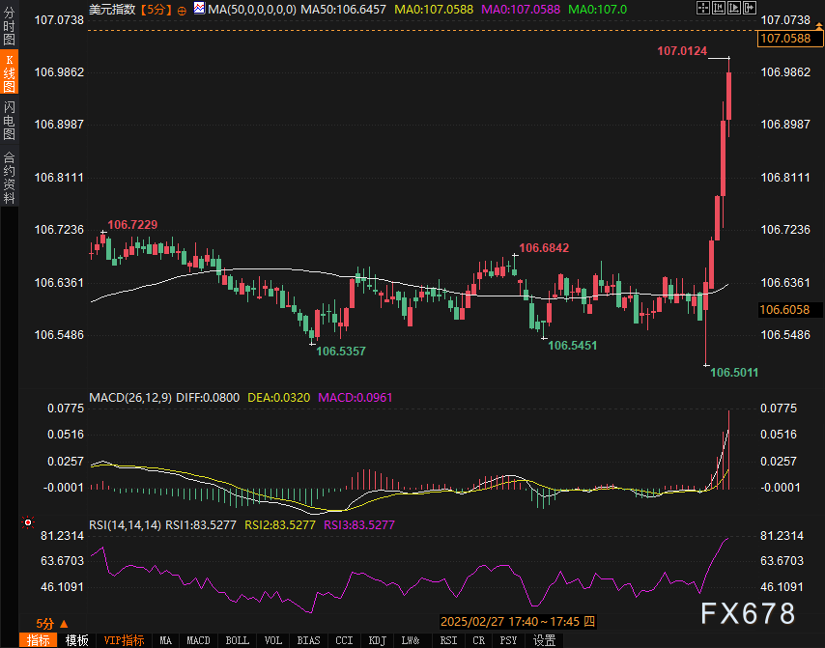The height and width of the screenshot is (648, 825).
Task: Select the crosshair cursor tool icon
Action: click(x=703, y=8)
